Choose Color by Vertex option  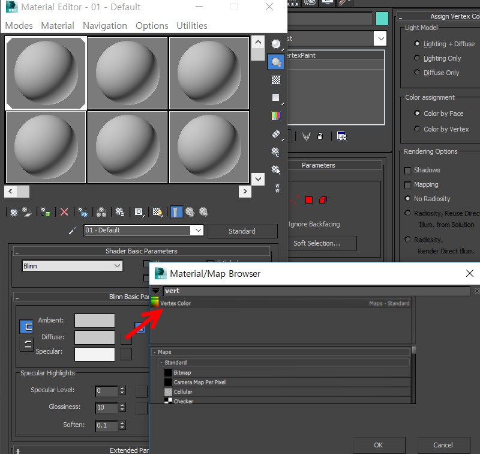(416, 129)
